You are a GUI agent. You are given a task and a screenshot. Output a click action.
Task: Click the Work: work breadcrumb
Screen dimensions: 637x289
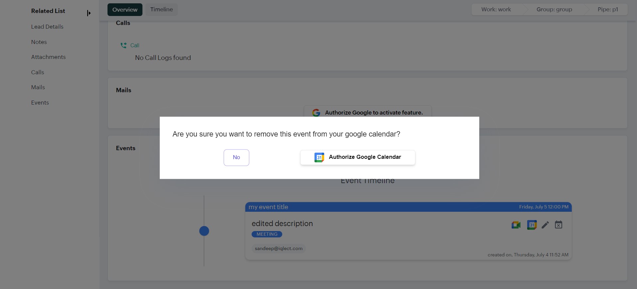point(496,9)
